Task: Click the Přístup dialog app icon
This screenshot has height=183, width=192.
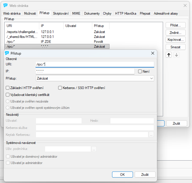Action: 7,53
